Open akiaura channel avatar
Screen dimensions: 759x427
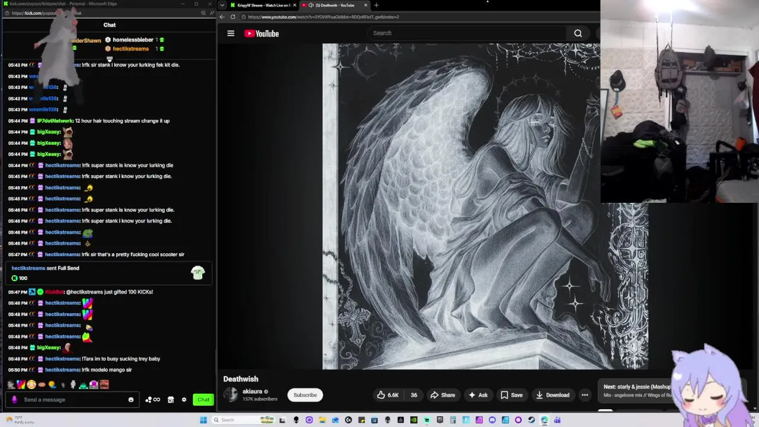pos(231,395)
